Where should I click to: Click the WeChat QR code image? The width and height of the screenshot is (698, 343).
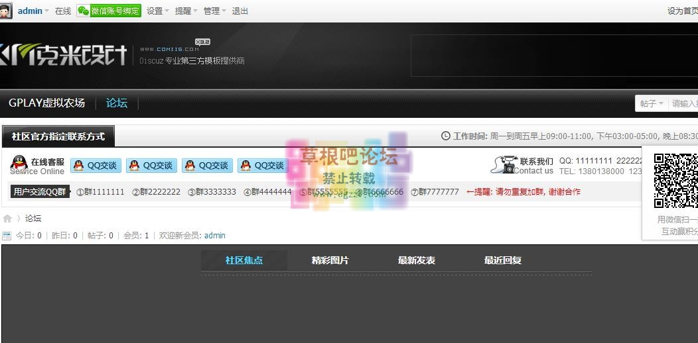coord(675,180)
